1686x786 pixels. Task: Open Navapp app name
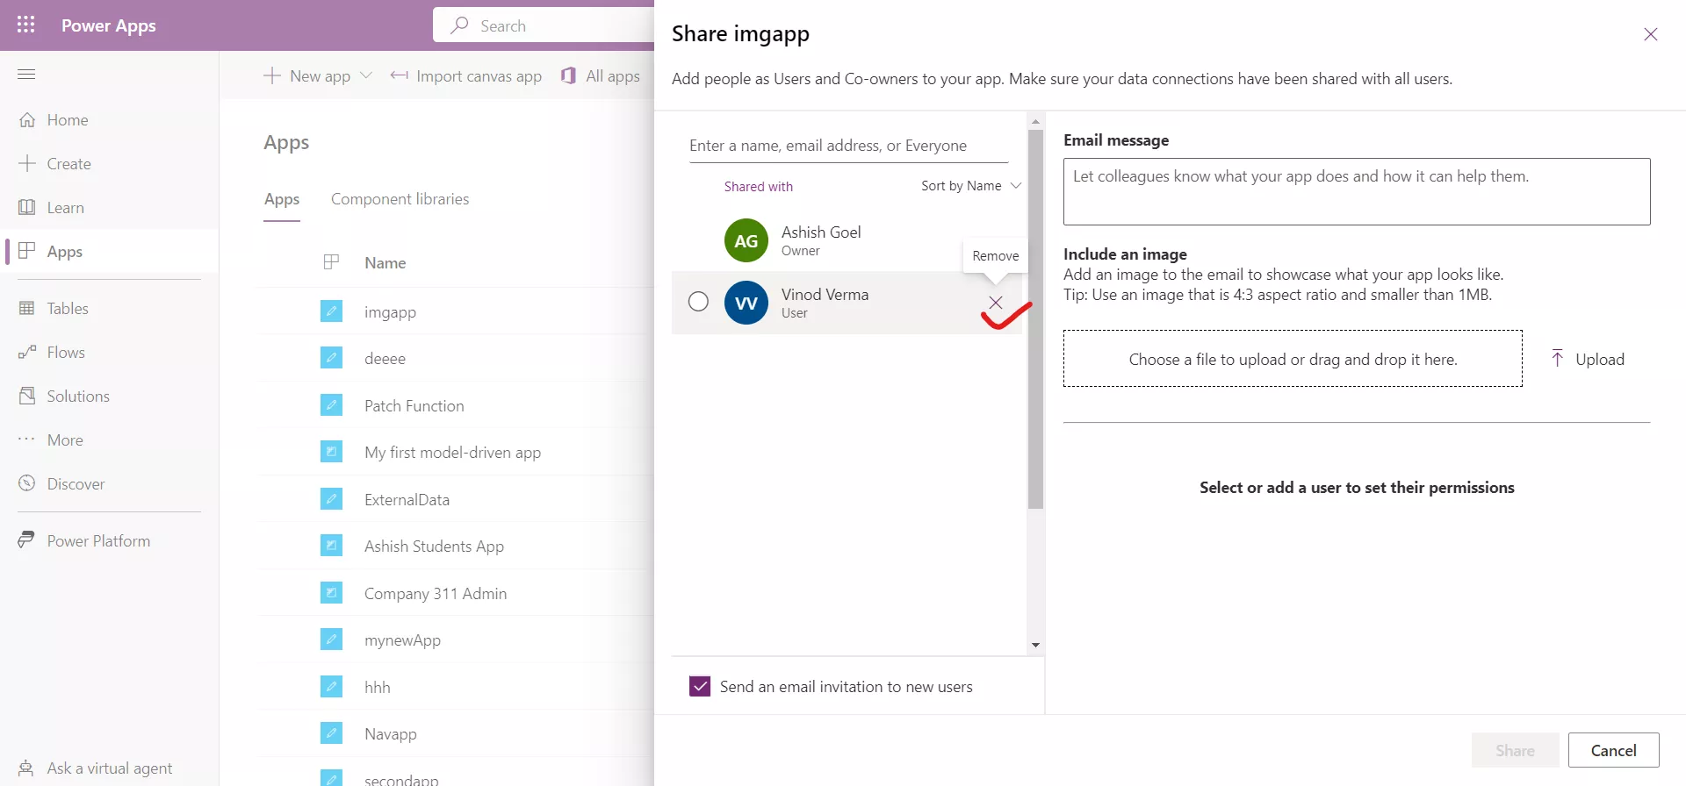[390, 734]
